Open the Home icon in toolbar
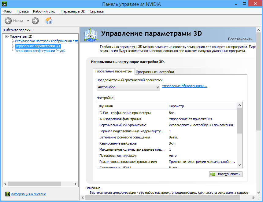 point(49,21)
